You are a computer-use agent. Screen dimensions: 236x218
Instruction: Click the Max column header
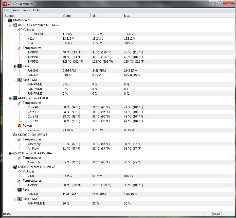(x=138, y=16)
